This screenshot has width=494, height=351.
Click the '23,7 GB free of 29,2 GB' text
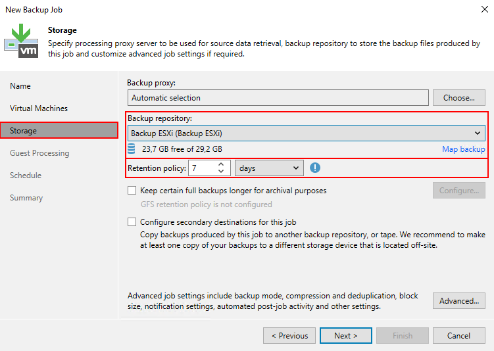pyautogui.click(x=182, y=149)
